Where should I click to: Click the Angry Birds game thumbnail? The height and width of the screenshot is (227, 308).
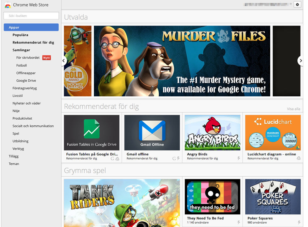click(x=212, y=133)
